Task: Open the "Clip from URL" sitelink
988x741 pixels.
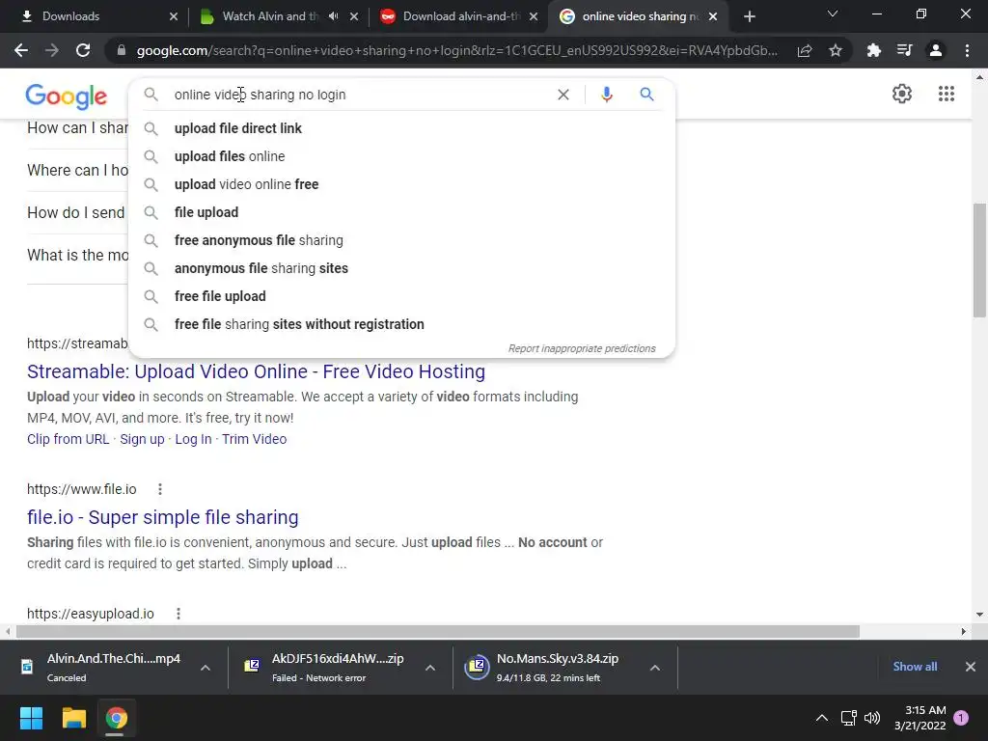Action: (69, 439)
